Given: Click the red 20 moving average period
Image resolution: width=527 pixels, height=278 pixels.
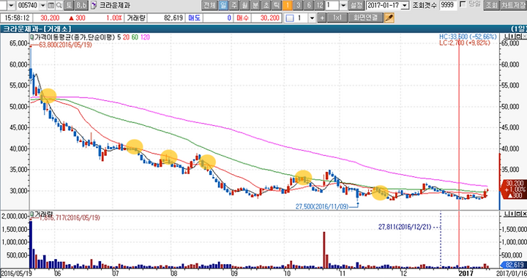Looking at the screenshot, I should pos(126,37).
